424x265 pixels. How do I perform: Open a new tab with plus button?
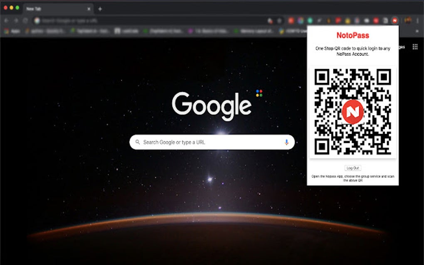pos(100,9)
